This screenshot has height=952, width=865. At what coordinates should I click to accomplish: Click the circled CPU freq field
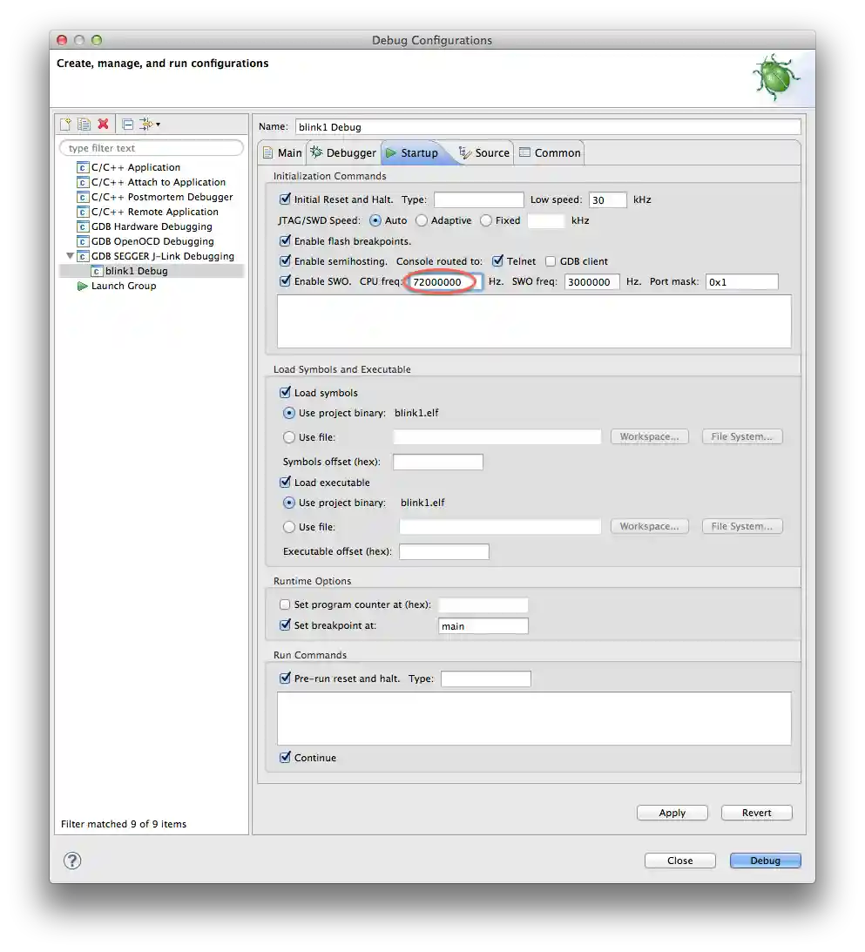pos(440,281)
